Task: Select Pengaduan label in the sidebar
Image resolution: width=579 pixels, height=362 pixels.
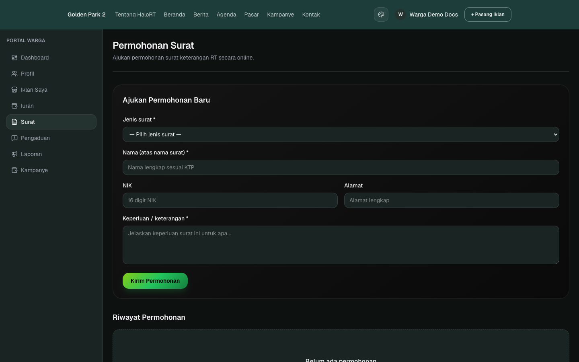Action: click(35, 138)
